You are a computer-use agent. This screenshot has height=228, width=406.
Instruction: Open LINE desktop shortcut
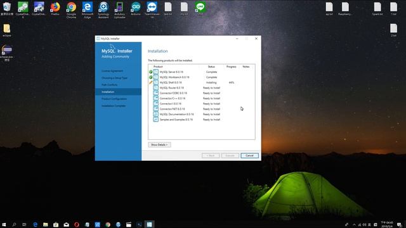pyautogui.click(x=200, y=8)
